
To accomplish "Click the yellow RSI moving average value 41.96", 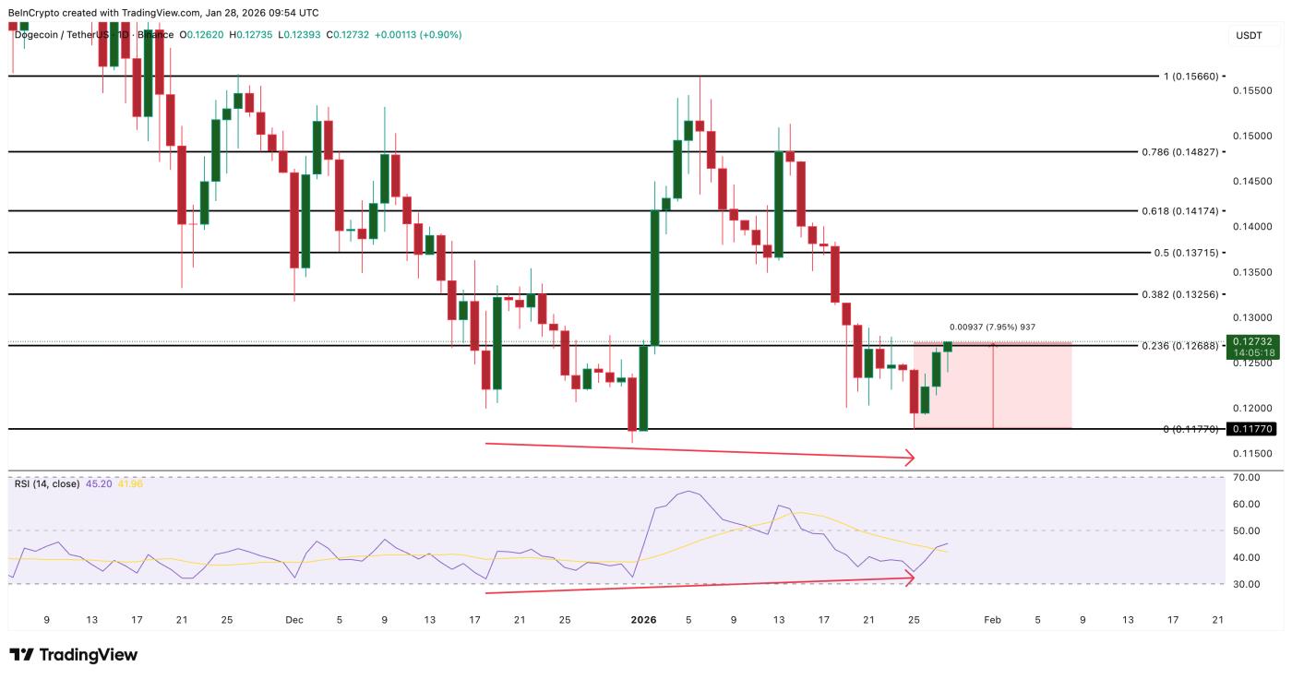I will (x=128, y=483).
